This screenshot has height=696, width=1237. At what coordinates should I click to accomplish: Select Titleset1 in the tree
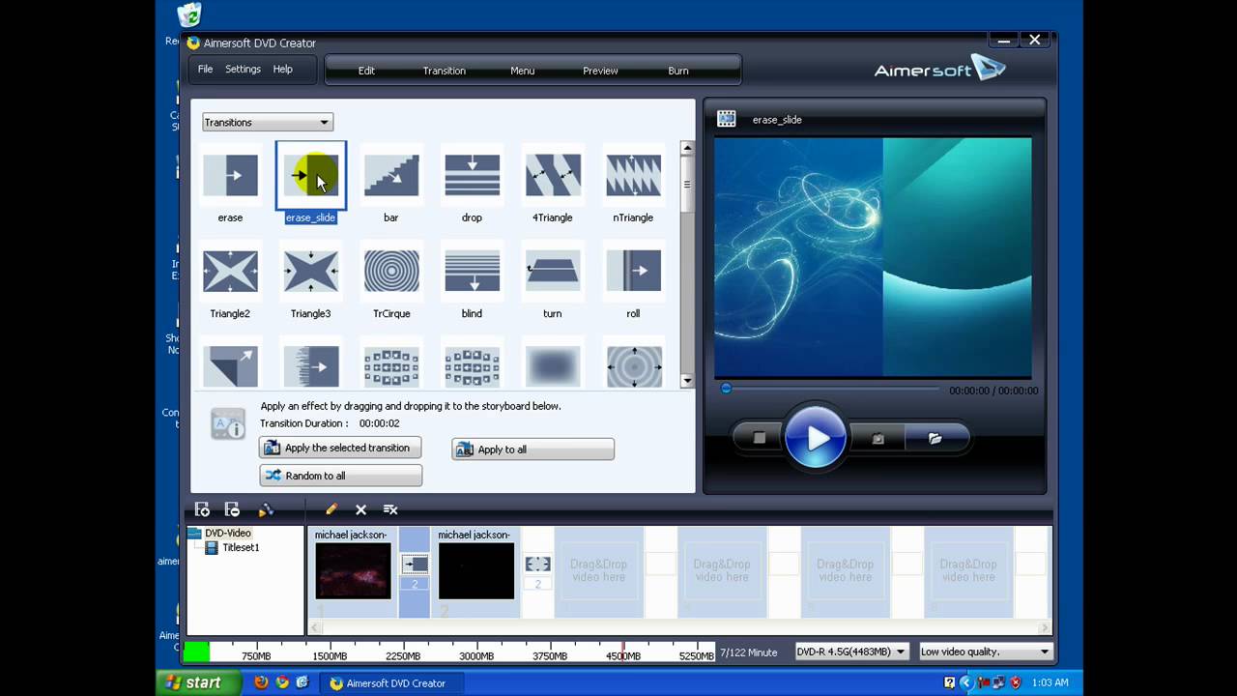tap(241, 547)
